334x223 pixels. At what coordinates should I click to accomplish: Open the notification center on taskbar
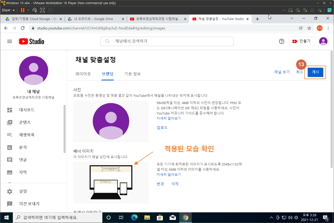(325, 218)
